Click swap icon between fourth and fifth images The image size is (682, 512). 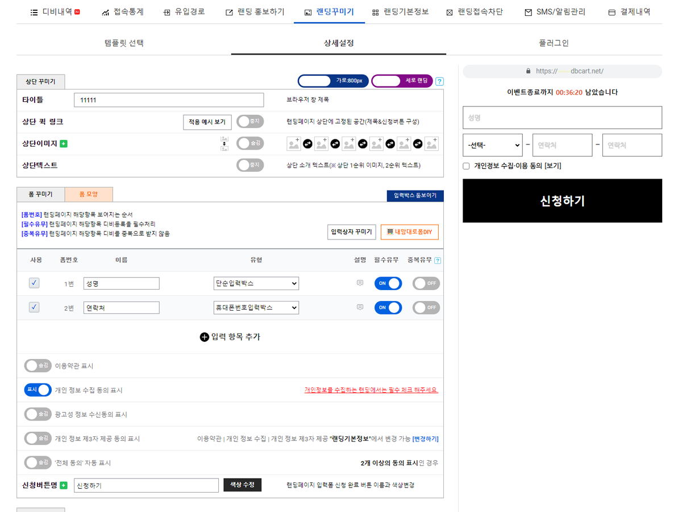[390, 144]
